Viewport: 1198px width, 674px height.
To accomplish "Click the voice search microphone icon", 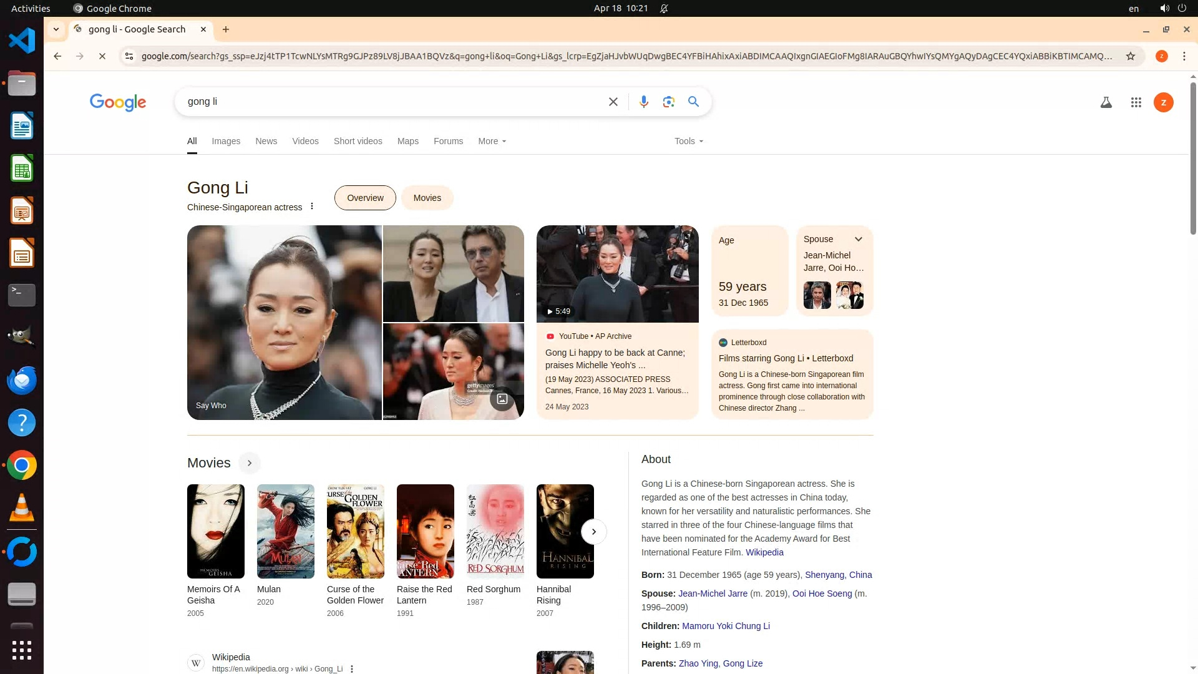I will pos(643,102).
